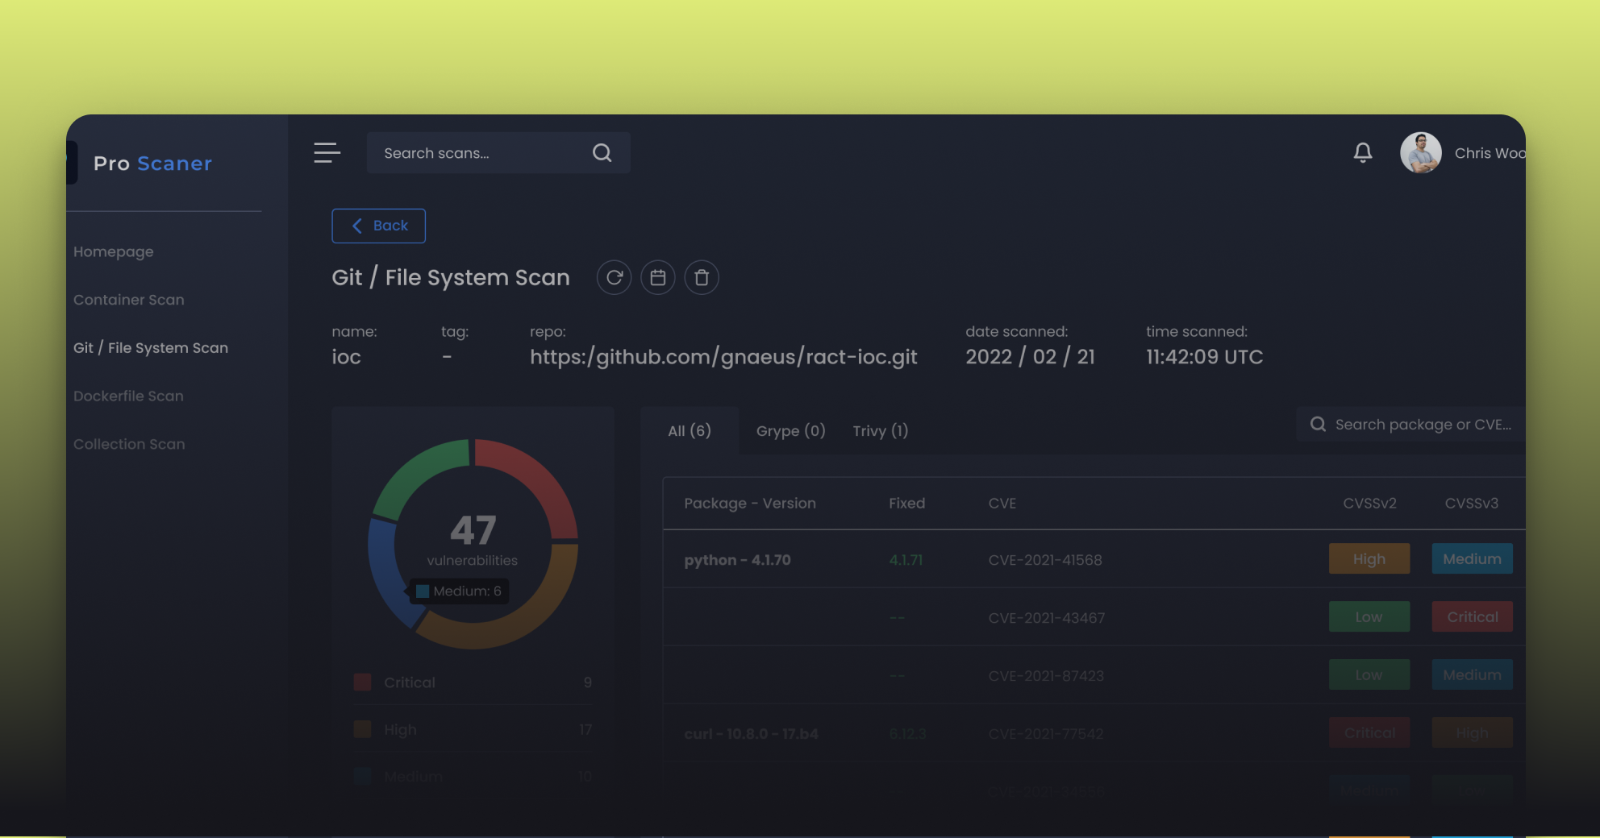Open the schedule calendar icon
The image size is (1600, 838).
(658, 277)
